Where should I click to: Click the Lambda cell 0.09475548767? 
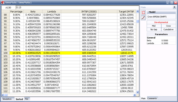(x=52, y=75)
